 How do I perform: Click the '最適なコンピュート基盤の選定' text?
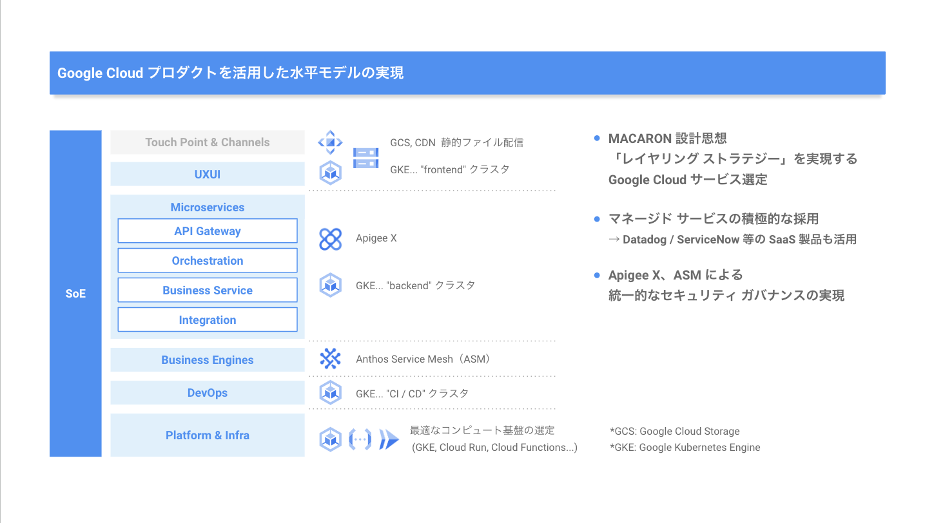tap(482, 430)
